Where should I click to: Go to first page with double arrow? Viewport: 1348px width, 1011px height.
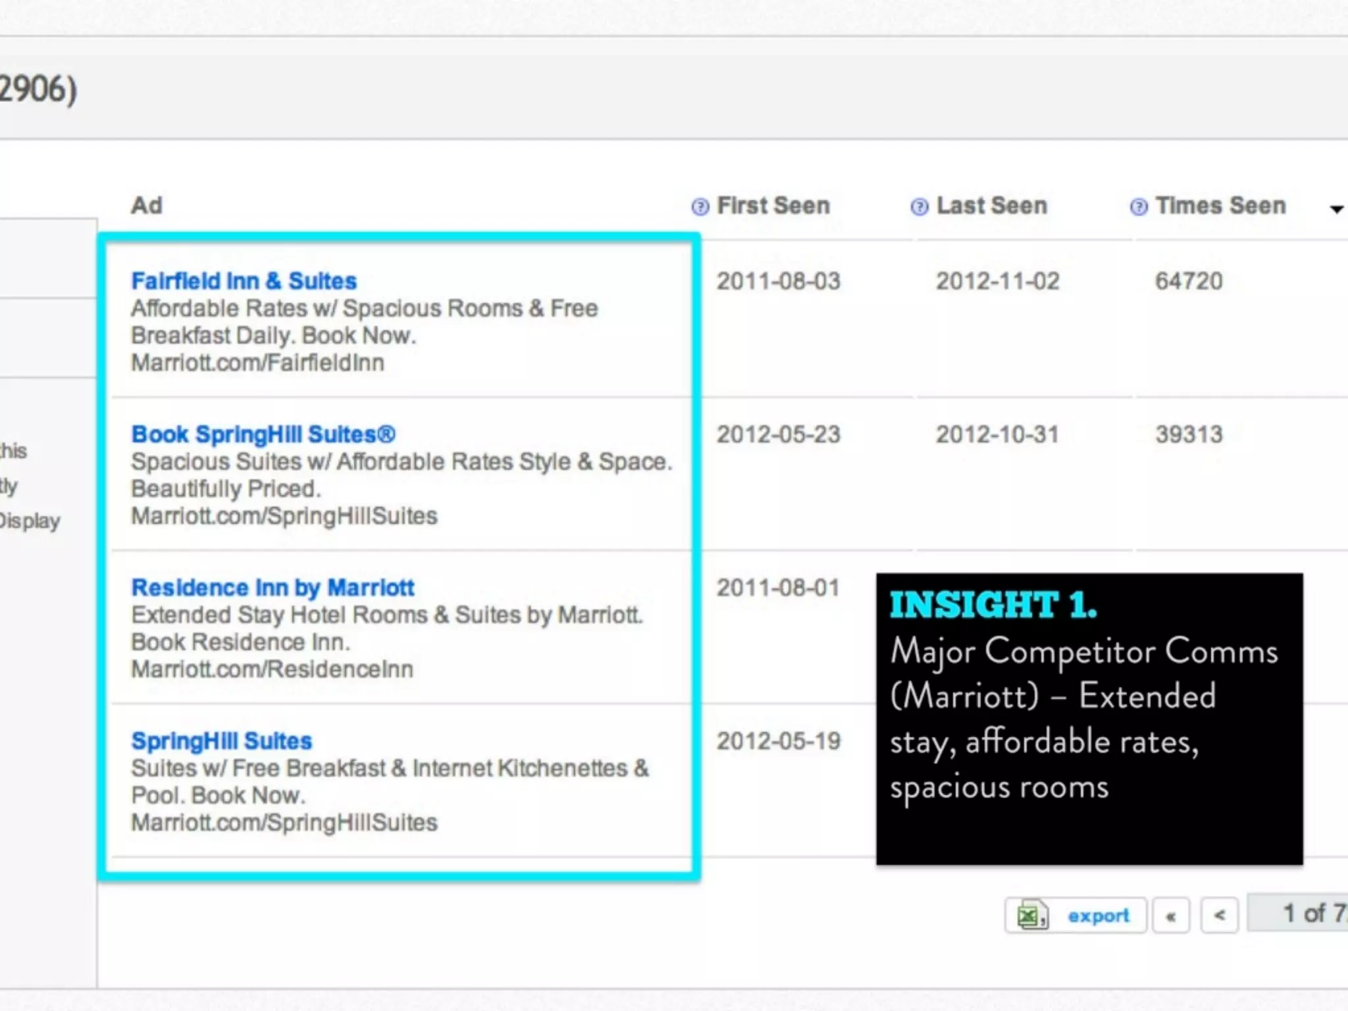(x=1170, y=916)
